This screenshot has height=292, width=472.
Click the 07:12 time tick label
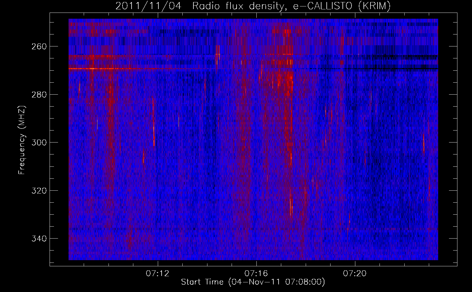(158, 273)
